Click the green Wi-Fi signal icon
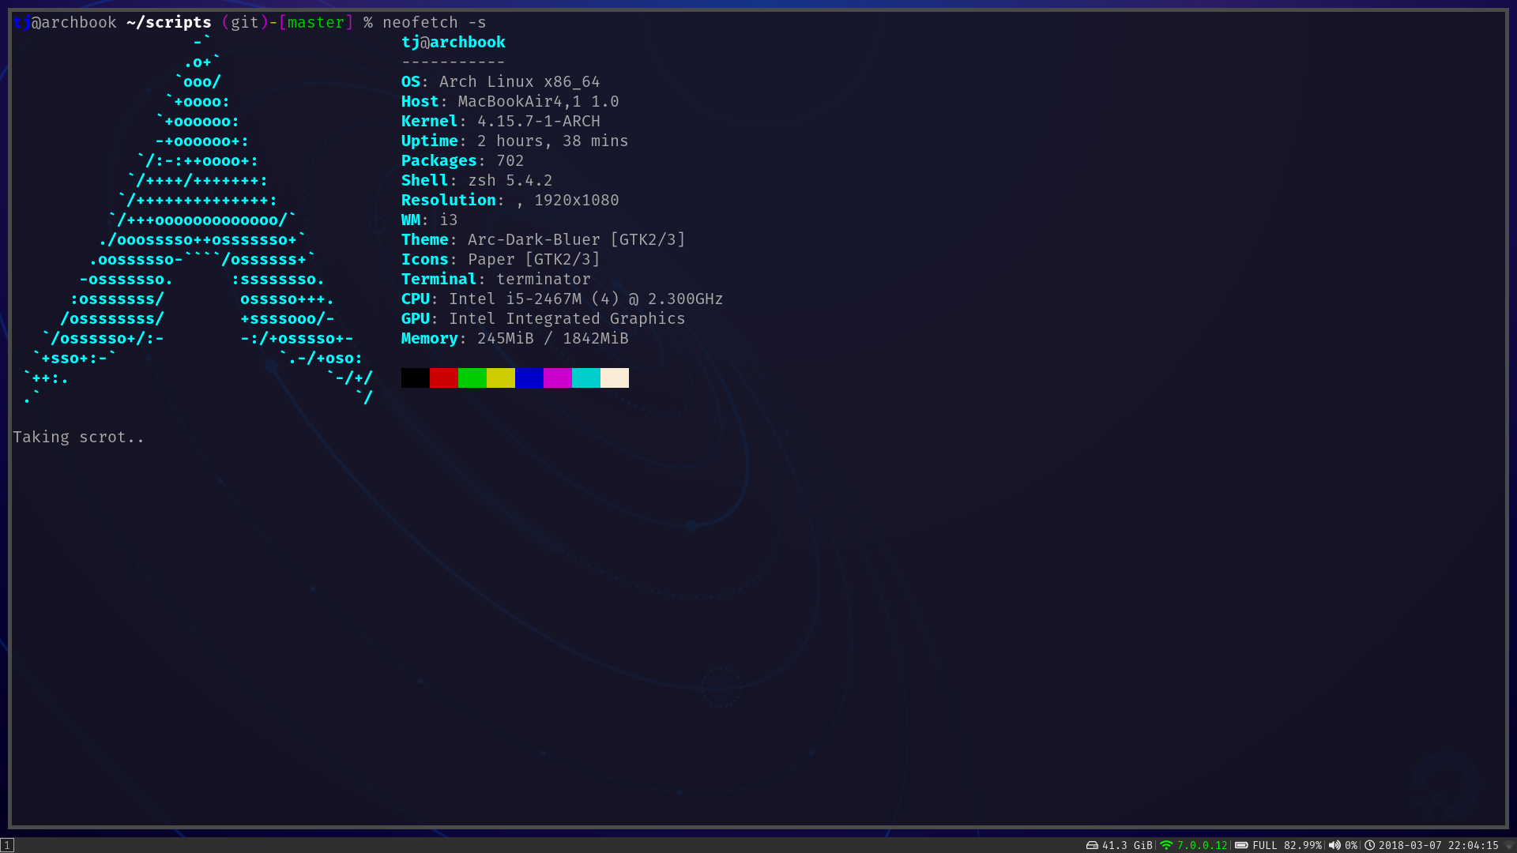This screenshot has height=853, width=1517. [x=1166, y=845]
